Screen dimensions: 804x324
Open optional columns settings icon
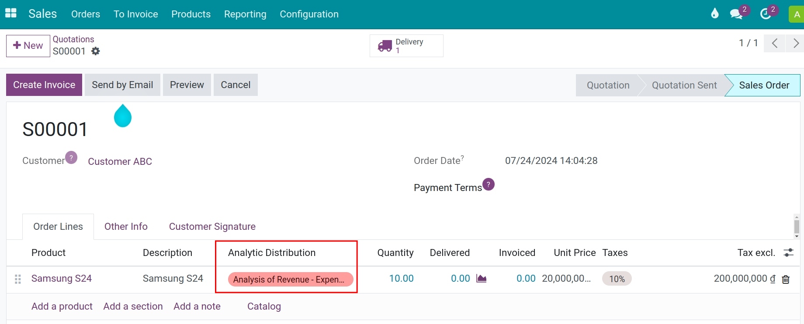click(789, 252)
